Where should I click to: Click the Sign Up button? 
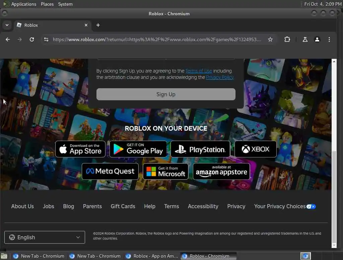pos(166,94)
